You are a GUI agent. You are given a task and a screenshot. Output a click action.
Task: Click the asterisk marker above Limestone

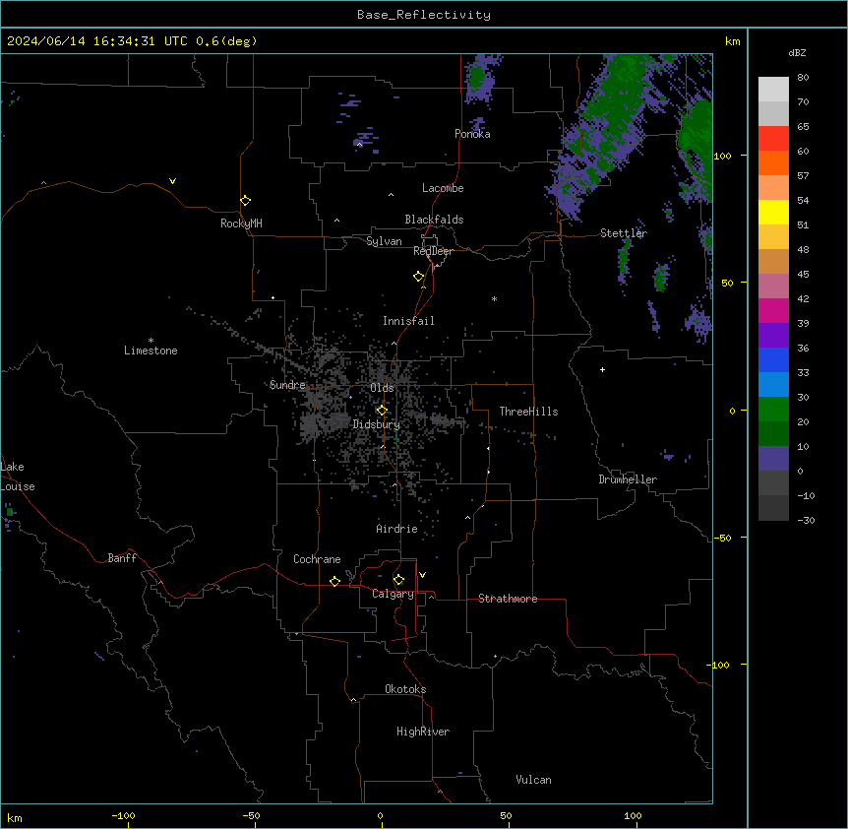coord(151,341)
